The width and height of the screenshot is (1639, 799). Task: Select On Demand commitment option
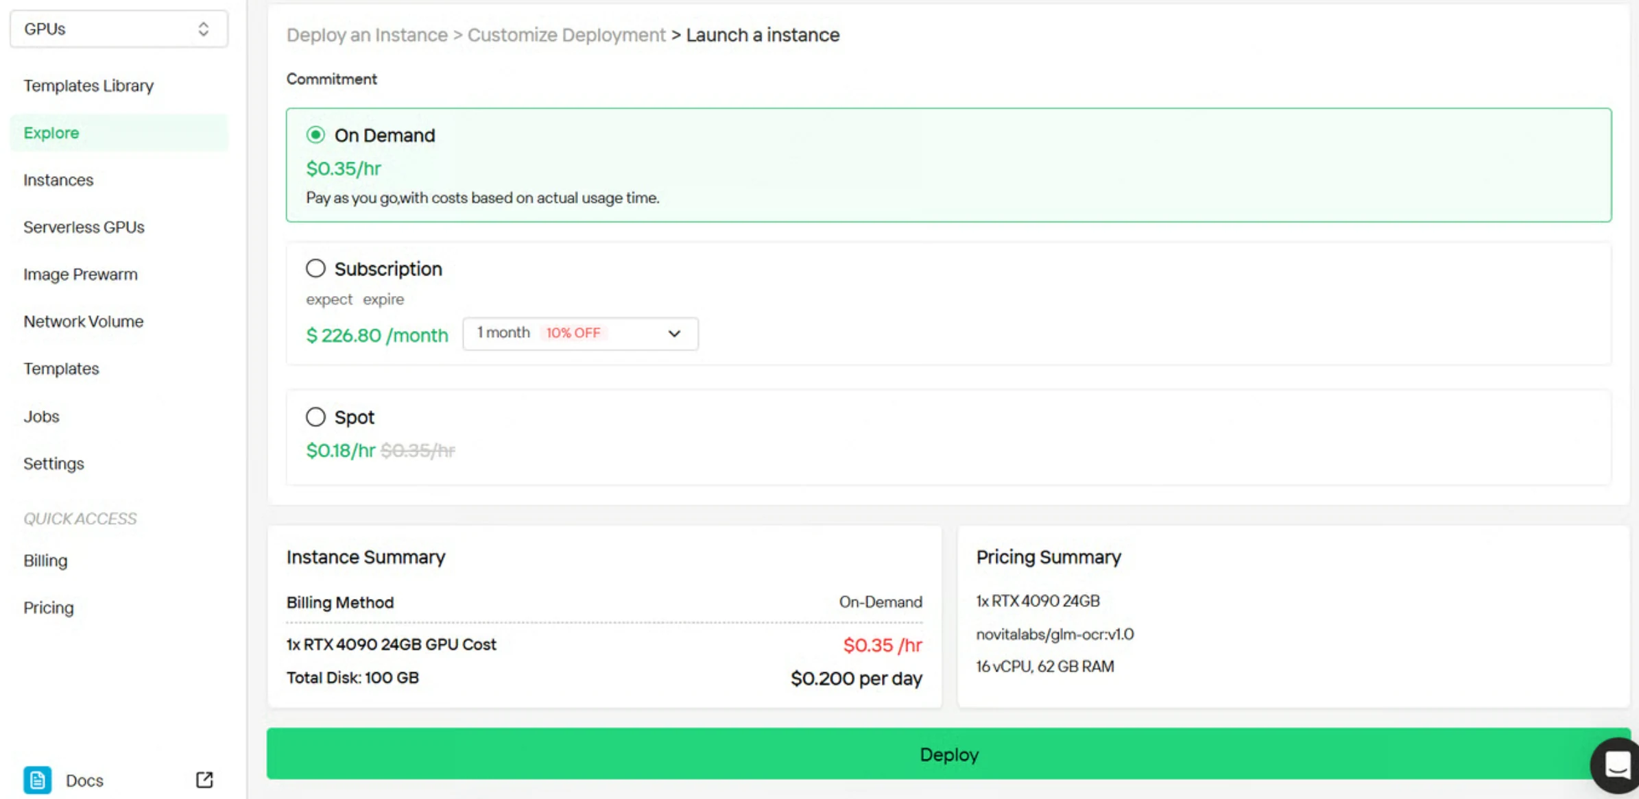click(315, 135)
